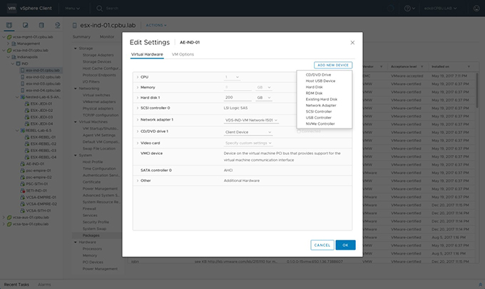485x289 pixels.
Task: Open the Menu dropdown in top bar
Action: coord(72,9)
